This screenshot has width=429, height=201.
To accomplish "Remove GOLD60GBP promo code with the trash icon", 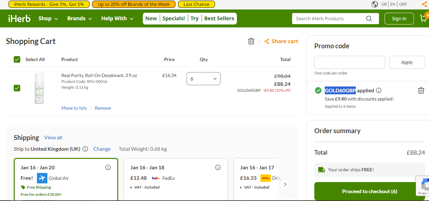I will pyautogui.click(x=421, y=90).
